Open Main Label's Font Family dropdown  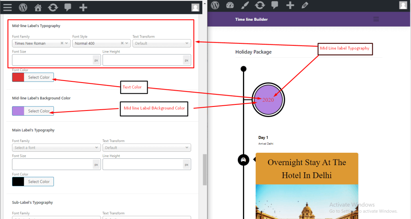click(56, 148)
